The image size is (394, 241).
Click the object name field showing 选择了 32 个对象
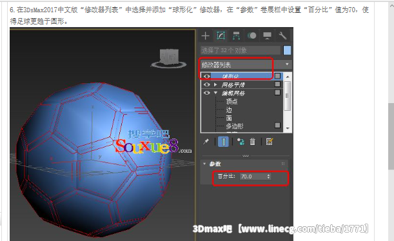click(241, 50)
